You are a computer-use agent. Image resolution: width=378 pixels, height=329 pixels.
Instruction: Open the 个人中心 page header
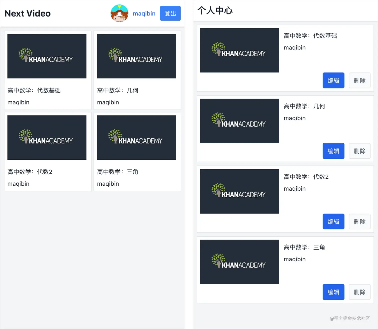pos(215,11)
